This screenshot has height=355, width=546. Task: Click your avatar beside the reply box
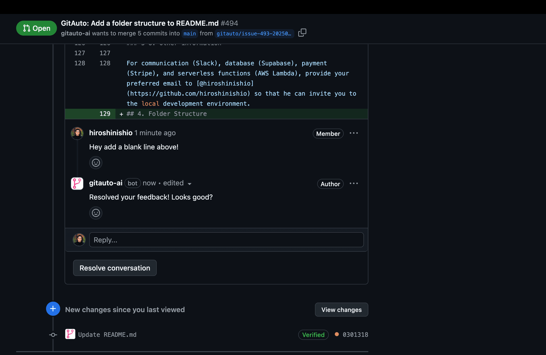pyautogui.click(x=79, y=240)
